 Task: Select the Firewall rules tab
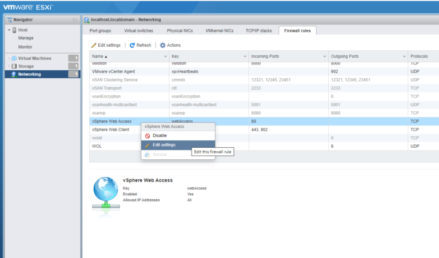tap(297, 31)
